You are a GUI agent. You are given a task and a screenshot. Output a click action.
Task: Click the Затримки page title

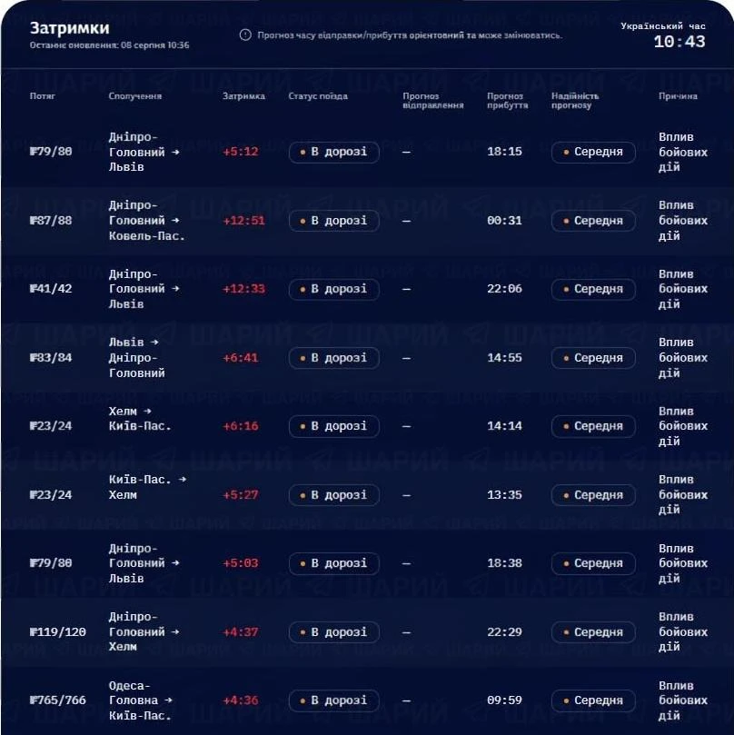(x=69, y=28)
